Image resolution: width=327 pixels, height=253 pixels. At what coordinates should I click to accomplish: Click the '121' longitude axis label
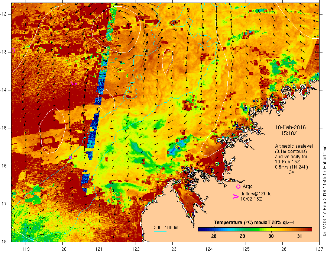tap(99, 249)
